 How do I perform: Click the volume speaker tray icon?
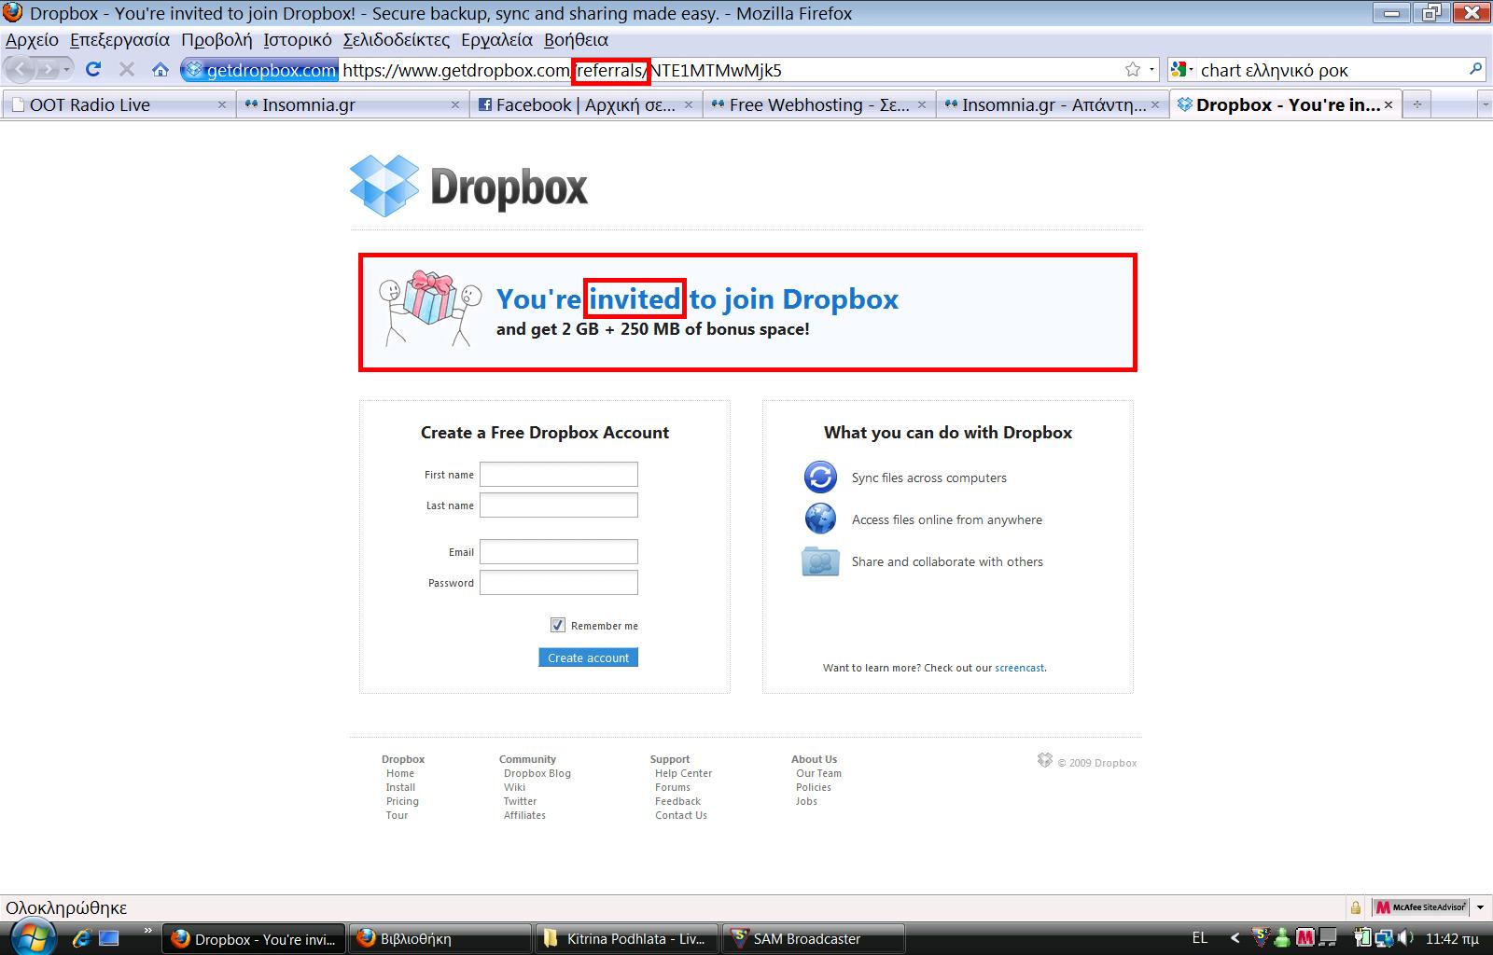[x=1405, y=938]
